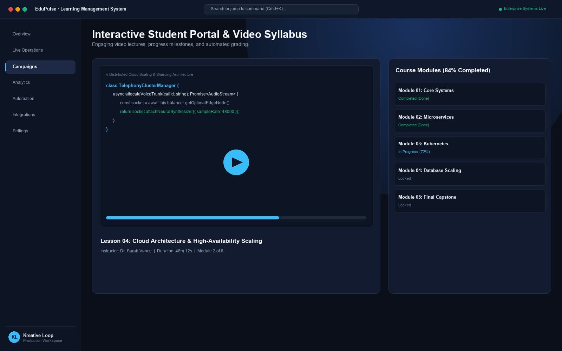Open Module 02: Microservices

point(470,121)
